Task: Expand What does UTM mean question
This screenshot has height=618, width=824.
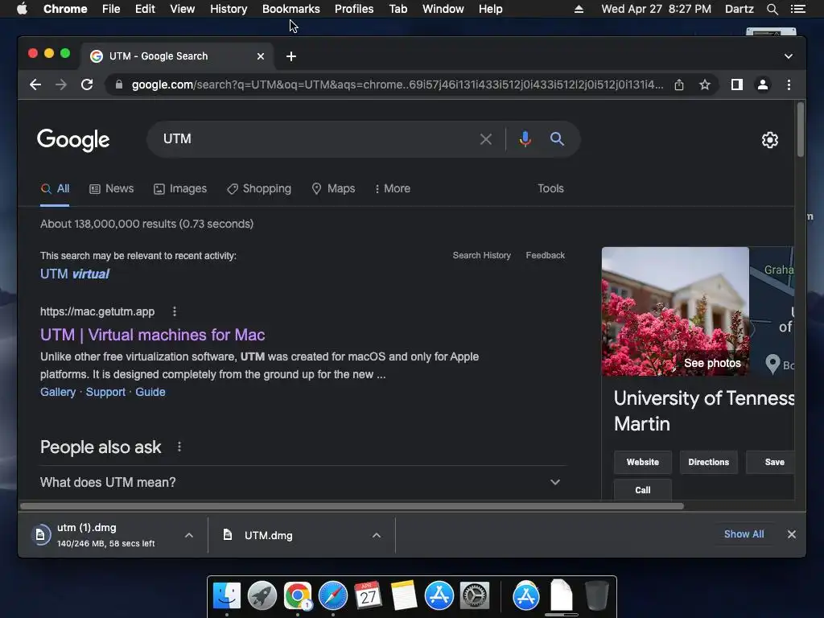Action: [303, 483]
